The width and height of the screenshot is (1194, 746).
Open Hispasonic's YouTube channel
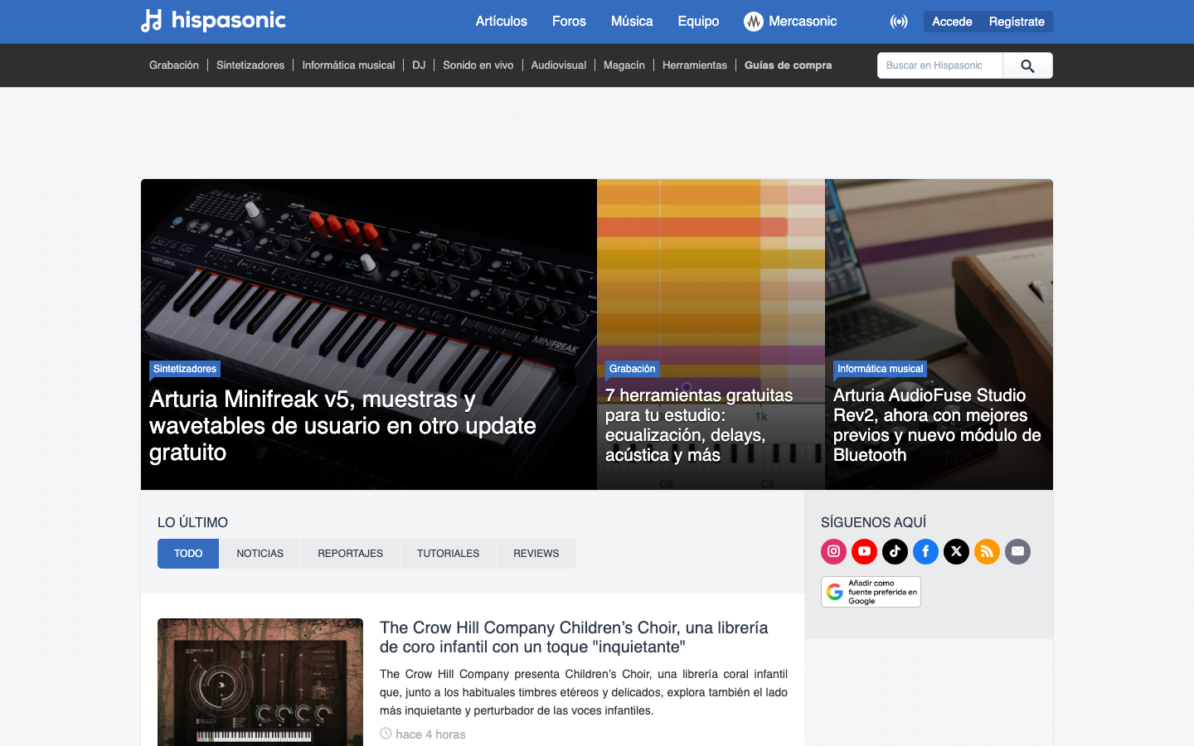click(x=864, y=551)
